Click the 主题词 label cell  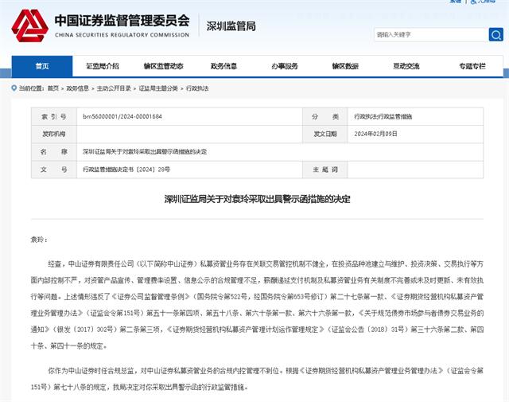[325, 170]
